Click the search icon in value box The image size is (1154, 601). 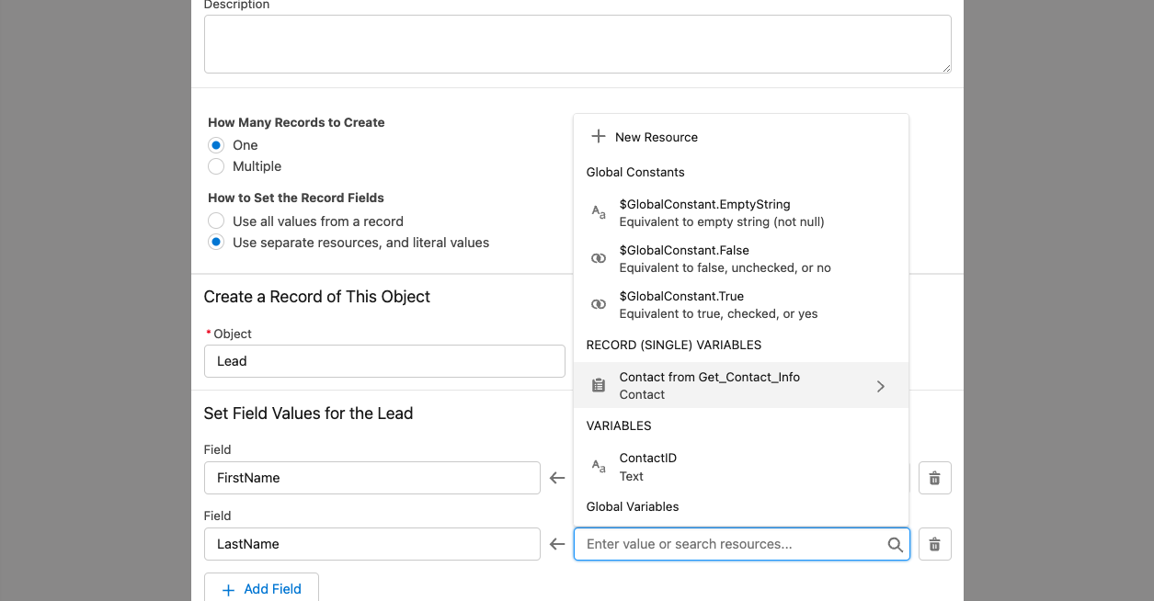[895, 544]
